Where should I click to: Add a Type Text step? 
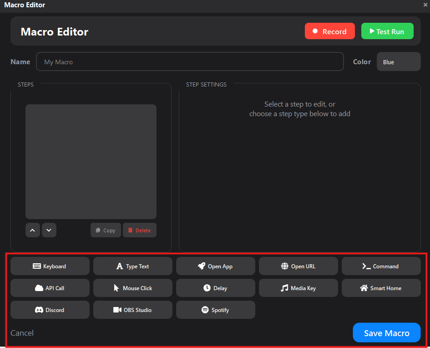132,266
